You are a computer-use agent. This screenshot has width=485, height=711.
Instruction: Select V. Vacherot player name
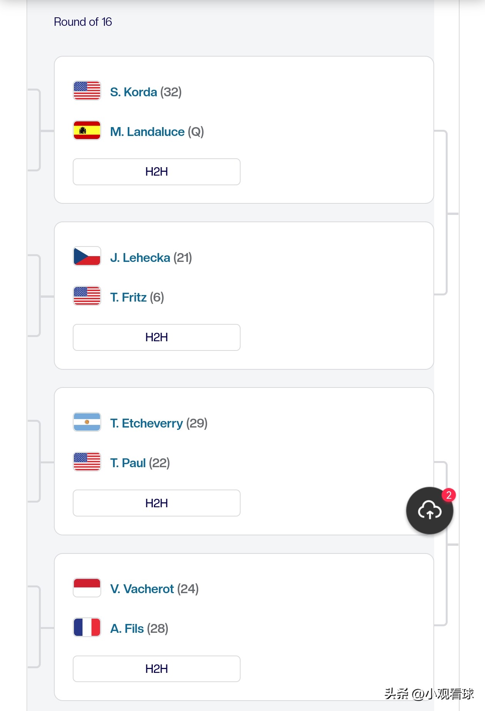coord(142,589)
